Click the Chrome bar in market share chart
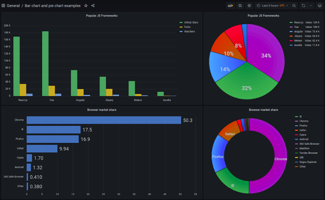 [104, 120]
